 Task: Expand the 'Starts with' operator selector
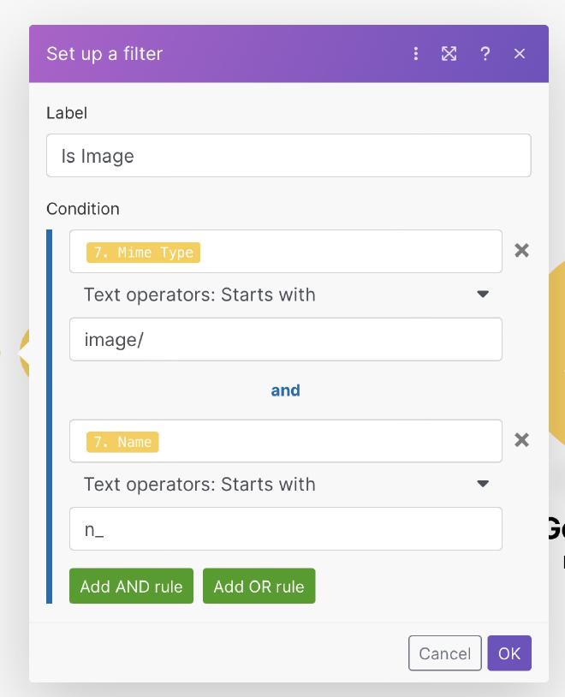click(287, 294)
